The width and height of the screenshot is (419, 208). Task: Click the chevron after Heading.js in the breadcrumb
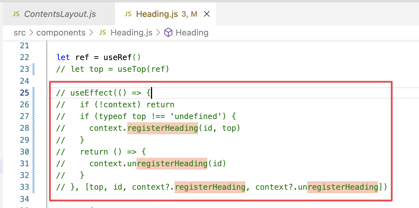coord(158,32)
